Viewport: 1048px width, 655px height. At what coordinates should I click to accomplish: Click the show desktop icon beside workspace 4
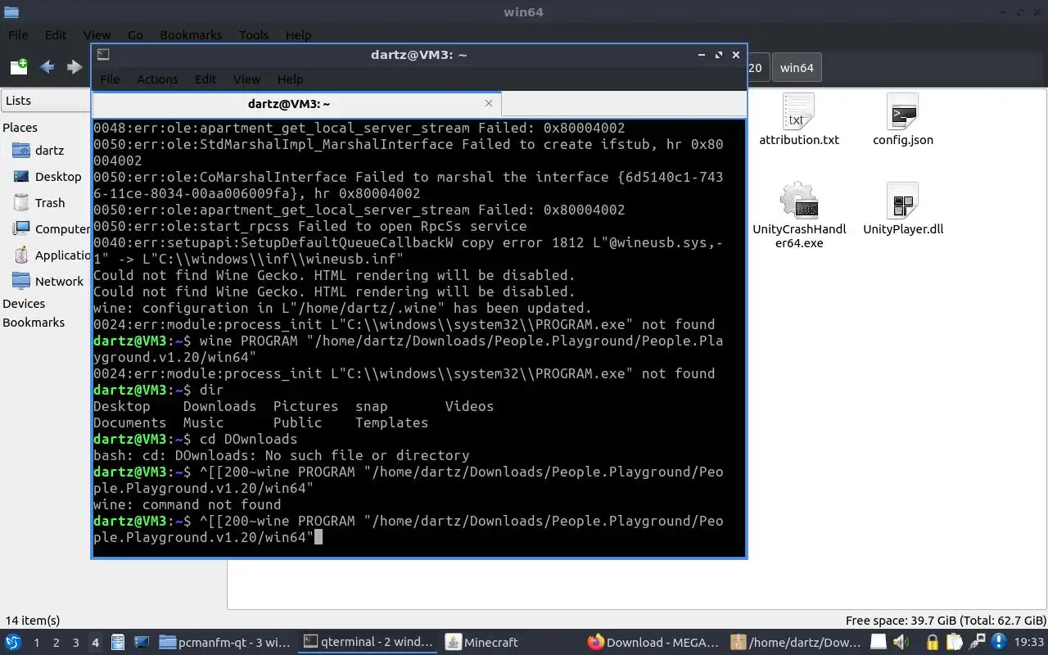(141, 643)
